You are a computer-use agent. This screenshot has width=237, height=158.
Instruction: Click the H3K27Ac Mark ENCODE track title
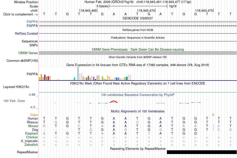pyautogui.click(x=138, y=83)
